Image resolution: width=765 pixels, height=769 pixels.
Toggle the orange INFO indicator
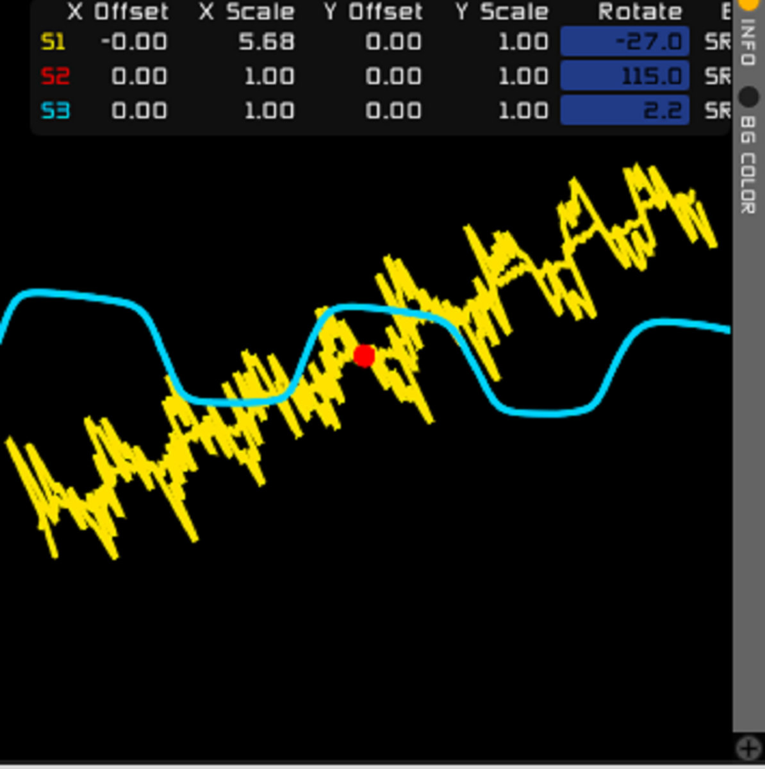pos(748,3)
